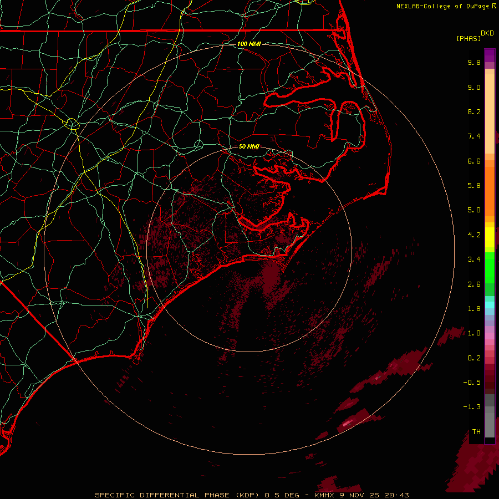
Task: Click the 100 NMI range ring label
Action: (249, 44)
